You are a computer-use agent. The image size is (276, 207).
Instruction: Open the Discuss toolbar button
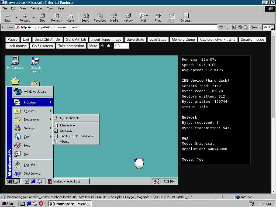(x=185, y=18)
